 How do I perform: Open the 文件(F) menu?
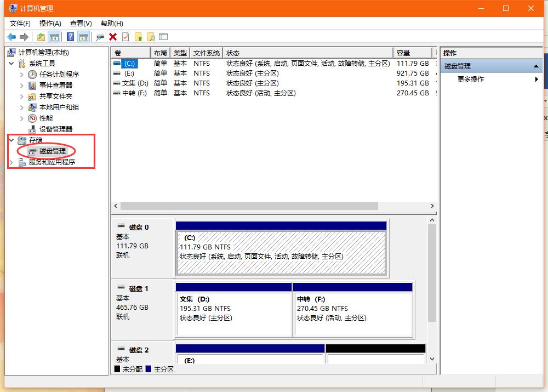[x=20, y=24]
